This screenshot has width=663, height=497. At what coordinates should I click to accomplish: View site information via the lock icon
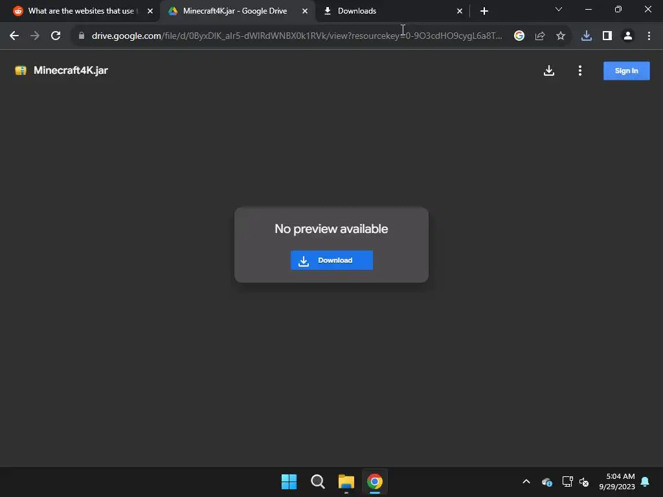(x=82, y=36)
